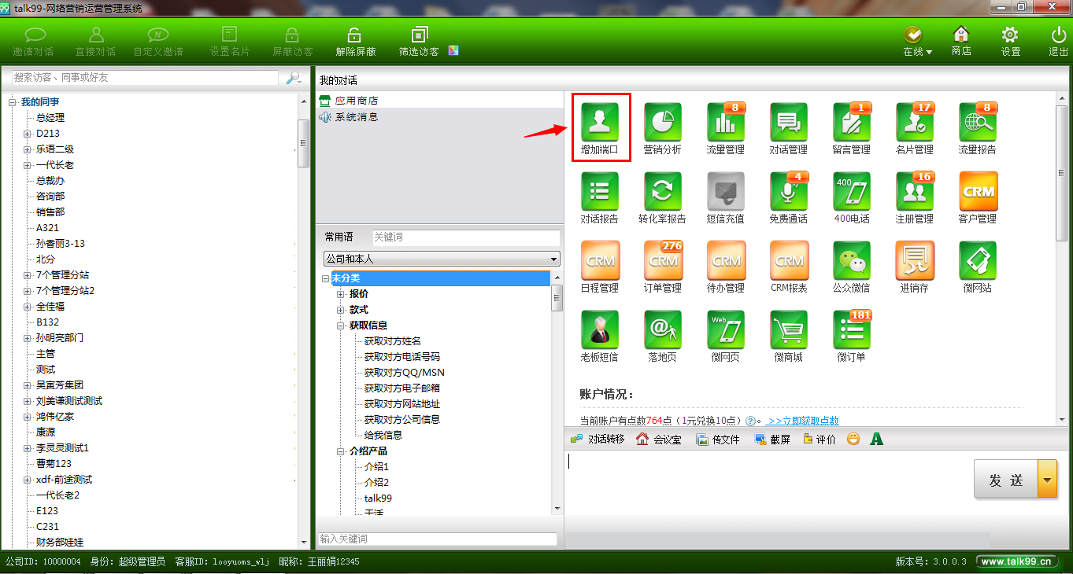Click 解除屏蔽 unlock toolbar button
The image size is (1073, 574).
coord(355,42)
